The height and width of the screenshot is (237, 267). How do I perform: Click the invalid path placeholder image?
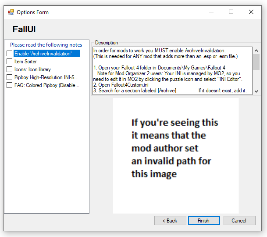176,156
